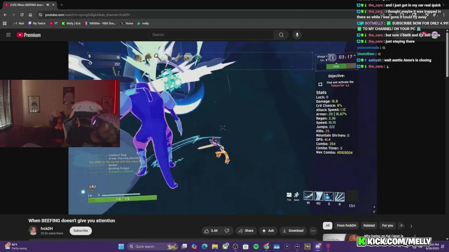Like the video with thumbs up 3.4K
The height and width of the screenshot is (252, 449).
211,231
